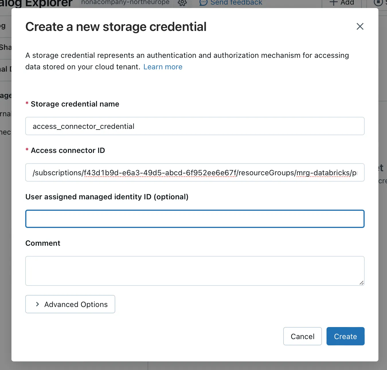Click the nonacompany-northeurope workspace name
The image size is (387, 370).
[x=125, y=3]
